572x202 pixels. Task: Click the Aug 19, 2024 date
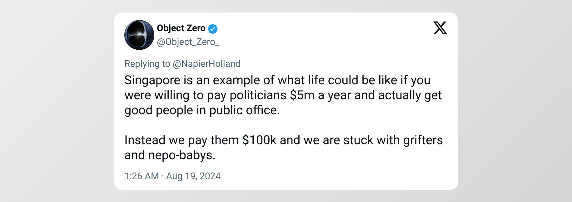193,176
